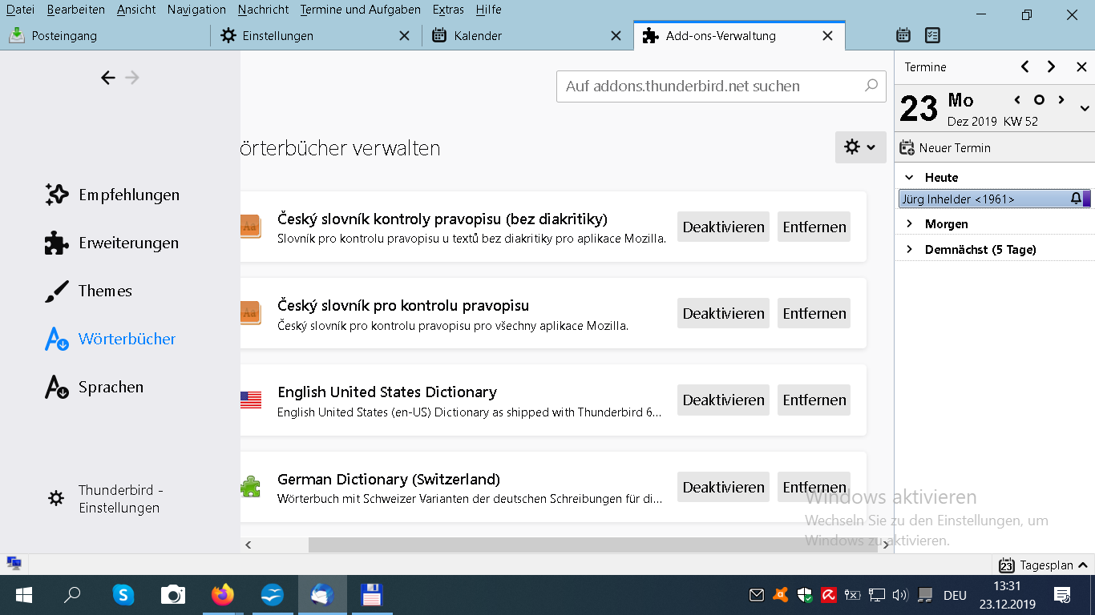
Task: Remove English United States Dictionary
Action: pos(814,400)
